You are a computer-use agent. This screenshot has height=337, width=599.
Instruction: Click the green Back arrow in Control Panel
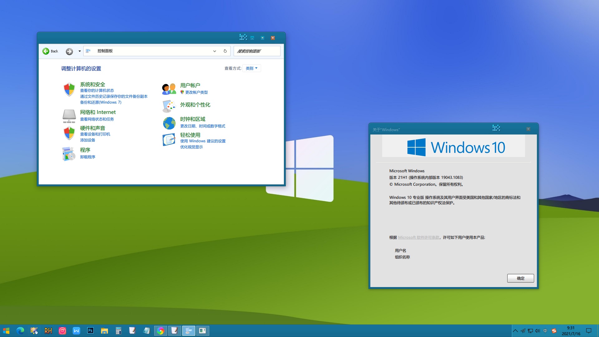pos(46,51)
